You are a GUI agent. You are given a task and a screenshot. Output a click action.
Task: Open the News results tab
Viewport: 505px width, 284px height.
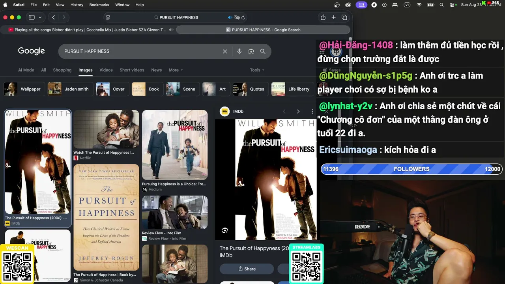coord(157,70)
